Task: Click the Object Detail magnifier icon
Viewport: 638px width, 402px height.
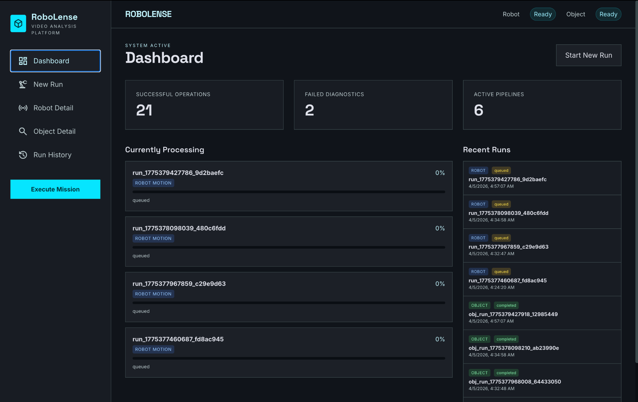Action: pos(23,131)
